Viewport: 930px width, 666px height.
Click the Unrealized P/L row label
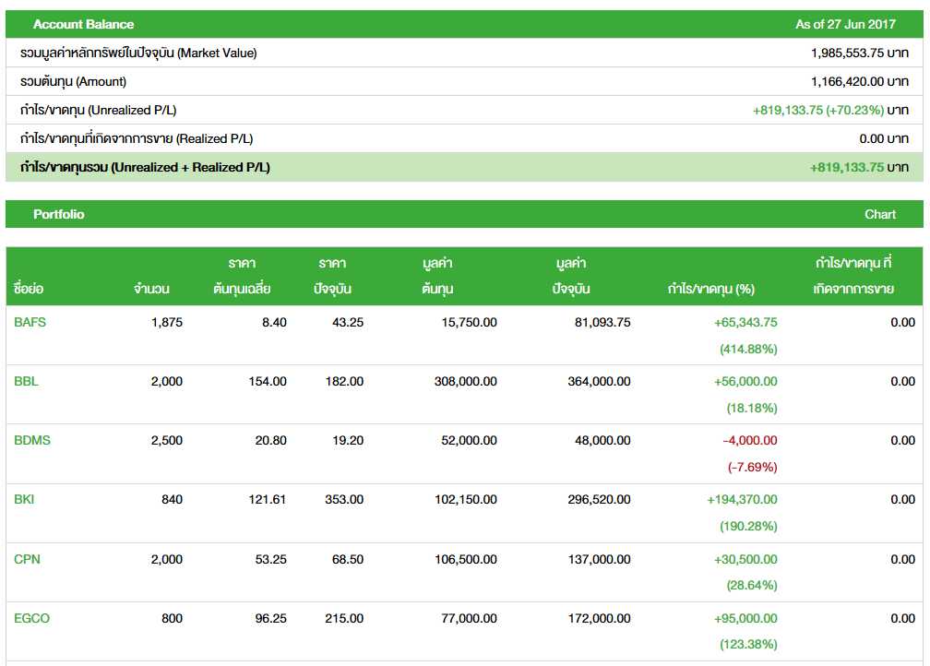tap(98, 110)
